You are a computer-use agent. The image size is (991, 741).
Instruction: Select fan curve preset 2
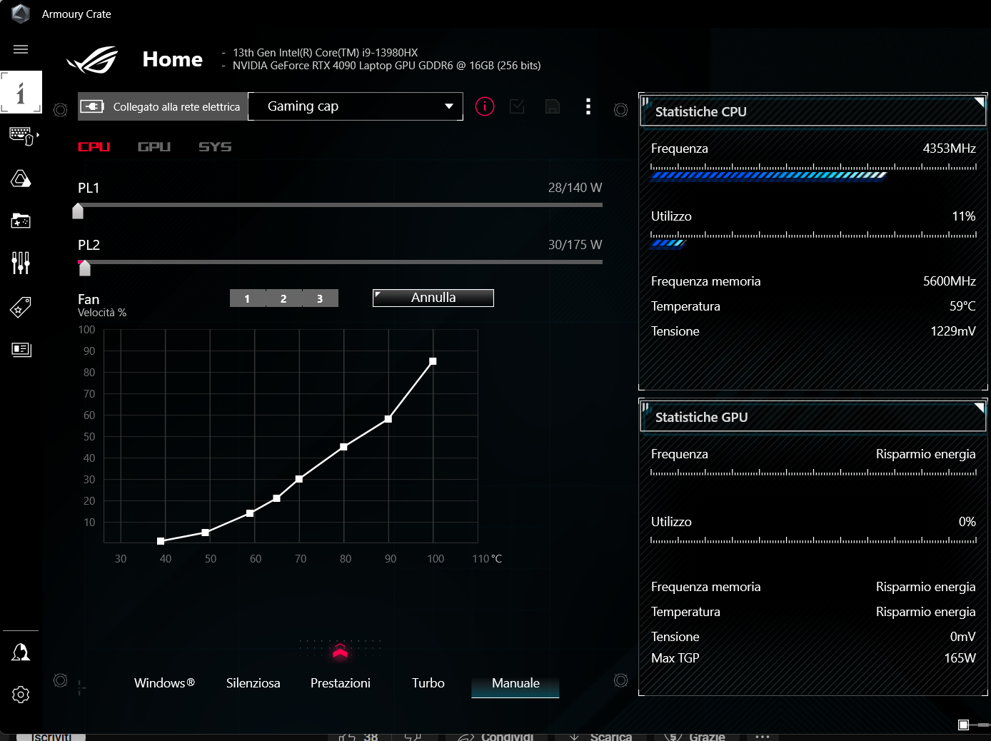coord(283,298)
